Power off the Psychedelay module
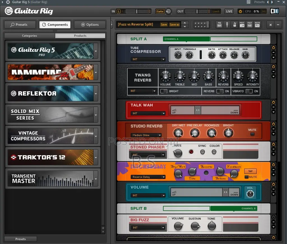 (274, 164)
